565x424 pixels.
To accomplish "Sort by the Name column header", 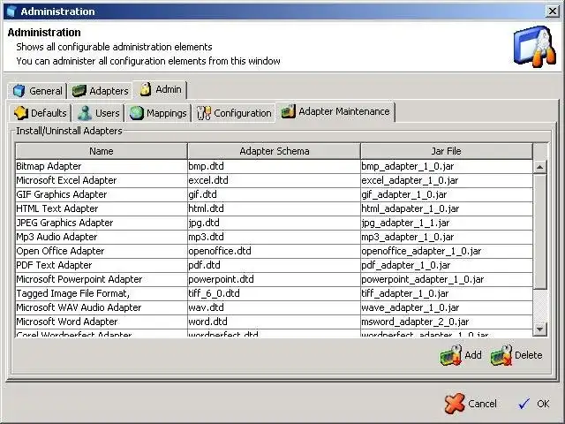I will coord(102,151).
